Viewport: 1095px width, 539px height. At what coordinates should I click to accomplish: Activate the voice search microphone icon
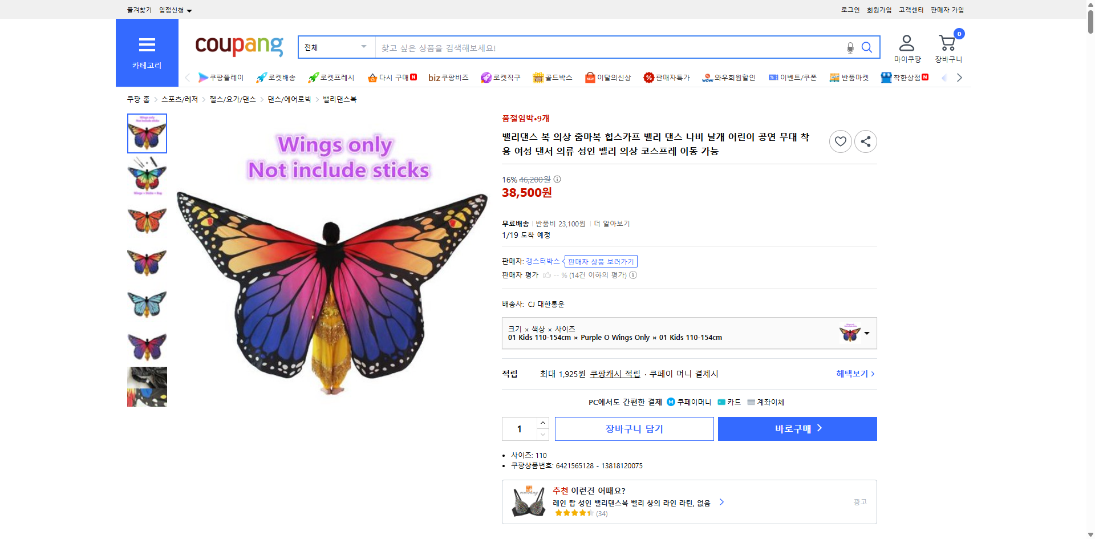point(850,48)
